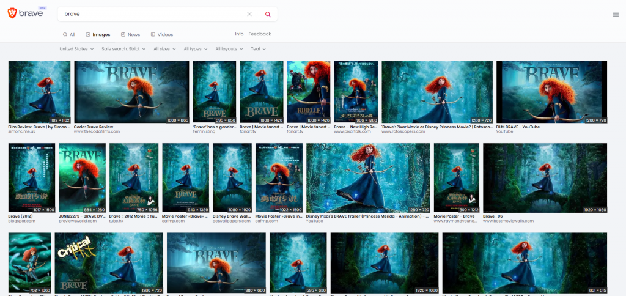Switch to the Videos tab
This screenshot has width=626, height=296.
[x=161, y=35]
